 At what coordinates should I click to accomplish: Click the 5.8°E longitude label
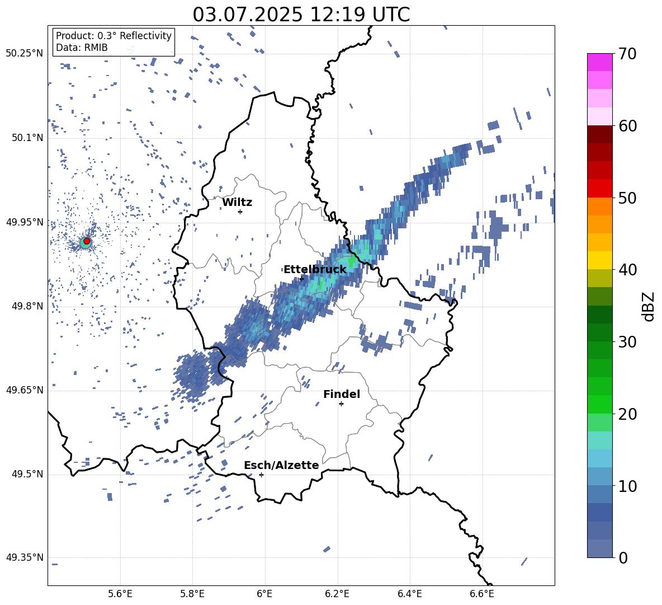coord(192,594)
